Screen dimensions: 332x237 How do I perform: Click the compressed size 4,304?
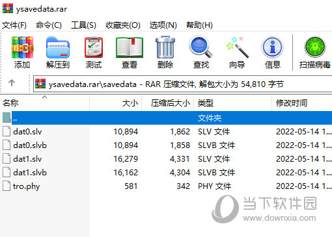pyautogui.click(x=180, y=173)
